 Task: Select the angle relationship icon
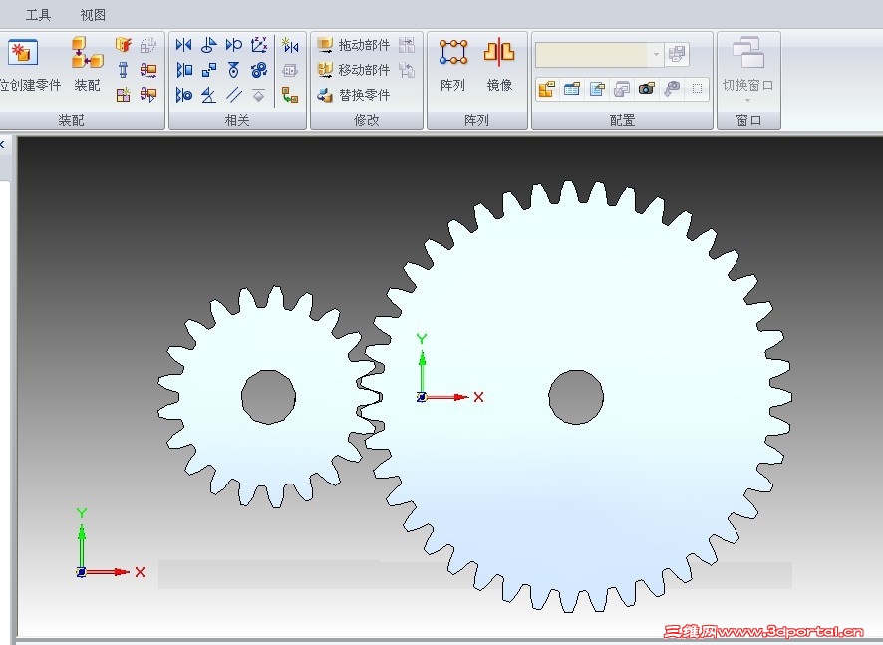tap(209, 95)
